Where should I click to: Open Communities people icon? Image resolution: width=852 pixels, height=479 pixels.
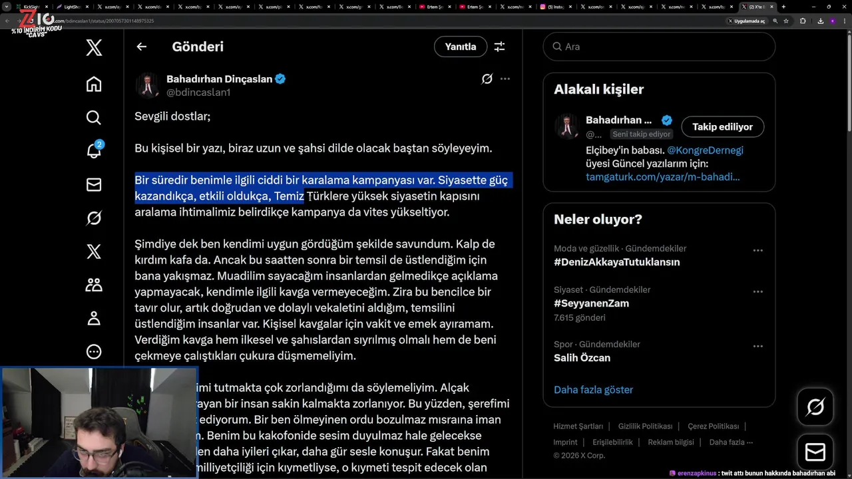(94, 285)
